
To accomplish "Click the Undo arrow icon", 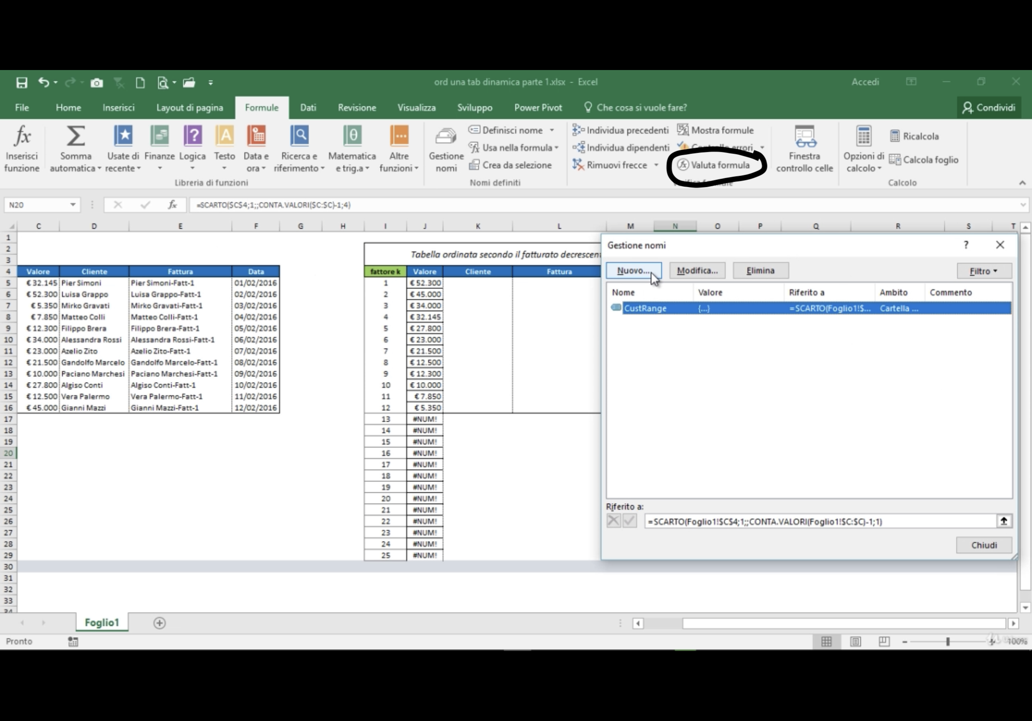I will (44, 82).
